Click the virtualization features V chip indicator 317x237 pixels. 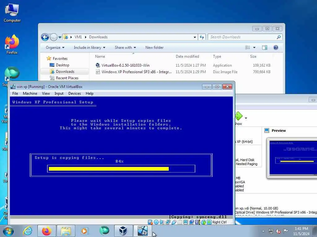point(197,222)
